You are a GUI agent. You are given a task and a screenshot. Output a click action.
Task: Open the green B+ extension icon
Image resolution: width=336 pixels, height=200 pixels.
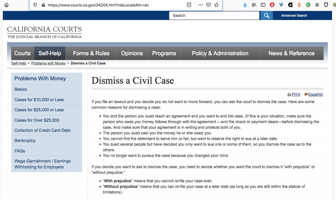[308, 5]
